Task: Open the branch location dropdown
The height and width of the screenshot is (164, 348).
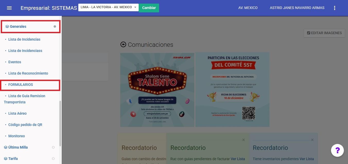Action: (x=108, y=7)
